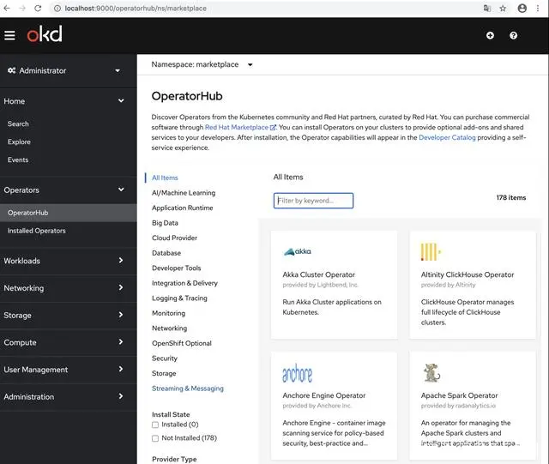Filter by Storage category in catalog

164,373
